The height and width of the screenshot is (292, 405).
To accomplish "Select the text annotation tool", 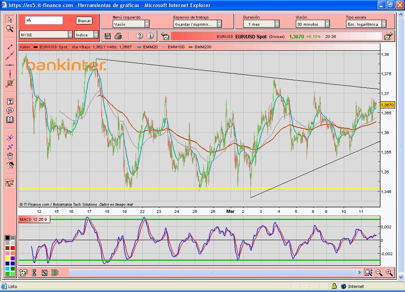I will point(10,102).
